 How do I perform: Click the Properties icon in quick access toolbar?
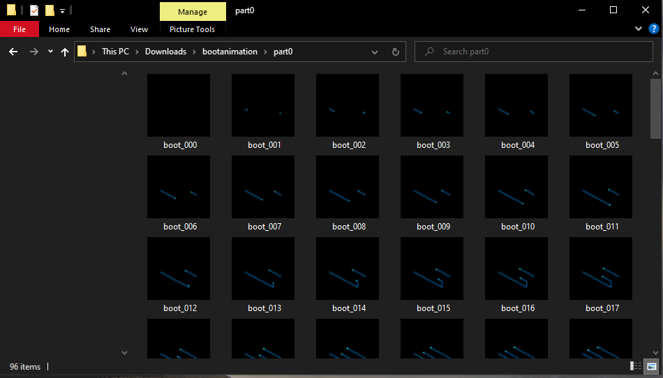pos(33,10)
